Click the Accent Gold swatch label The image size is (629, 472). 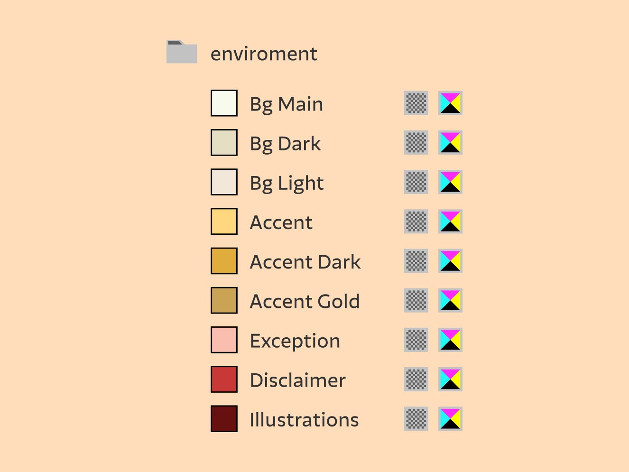point(305,301)
